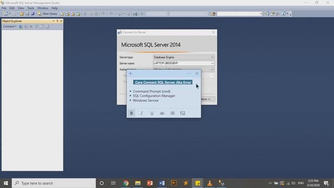Click the taskbar search box
This screenshot has height=188, width=334.
(x=54, y=183)
